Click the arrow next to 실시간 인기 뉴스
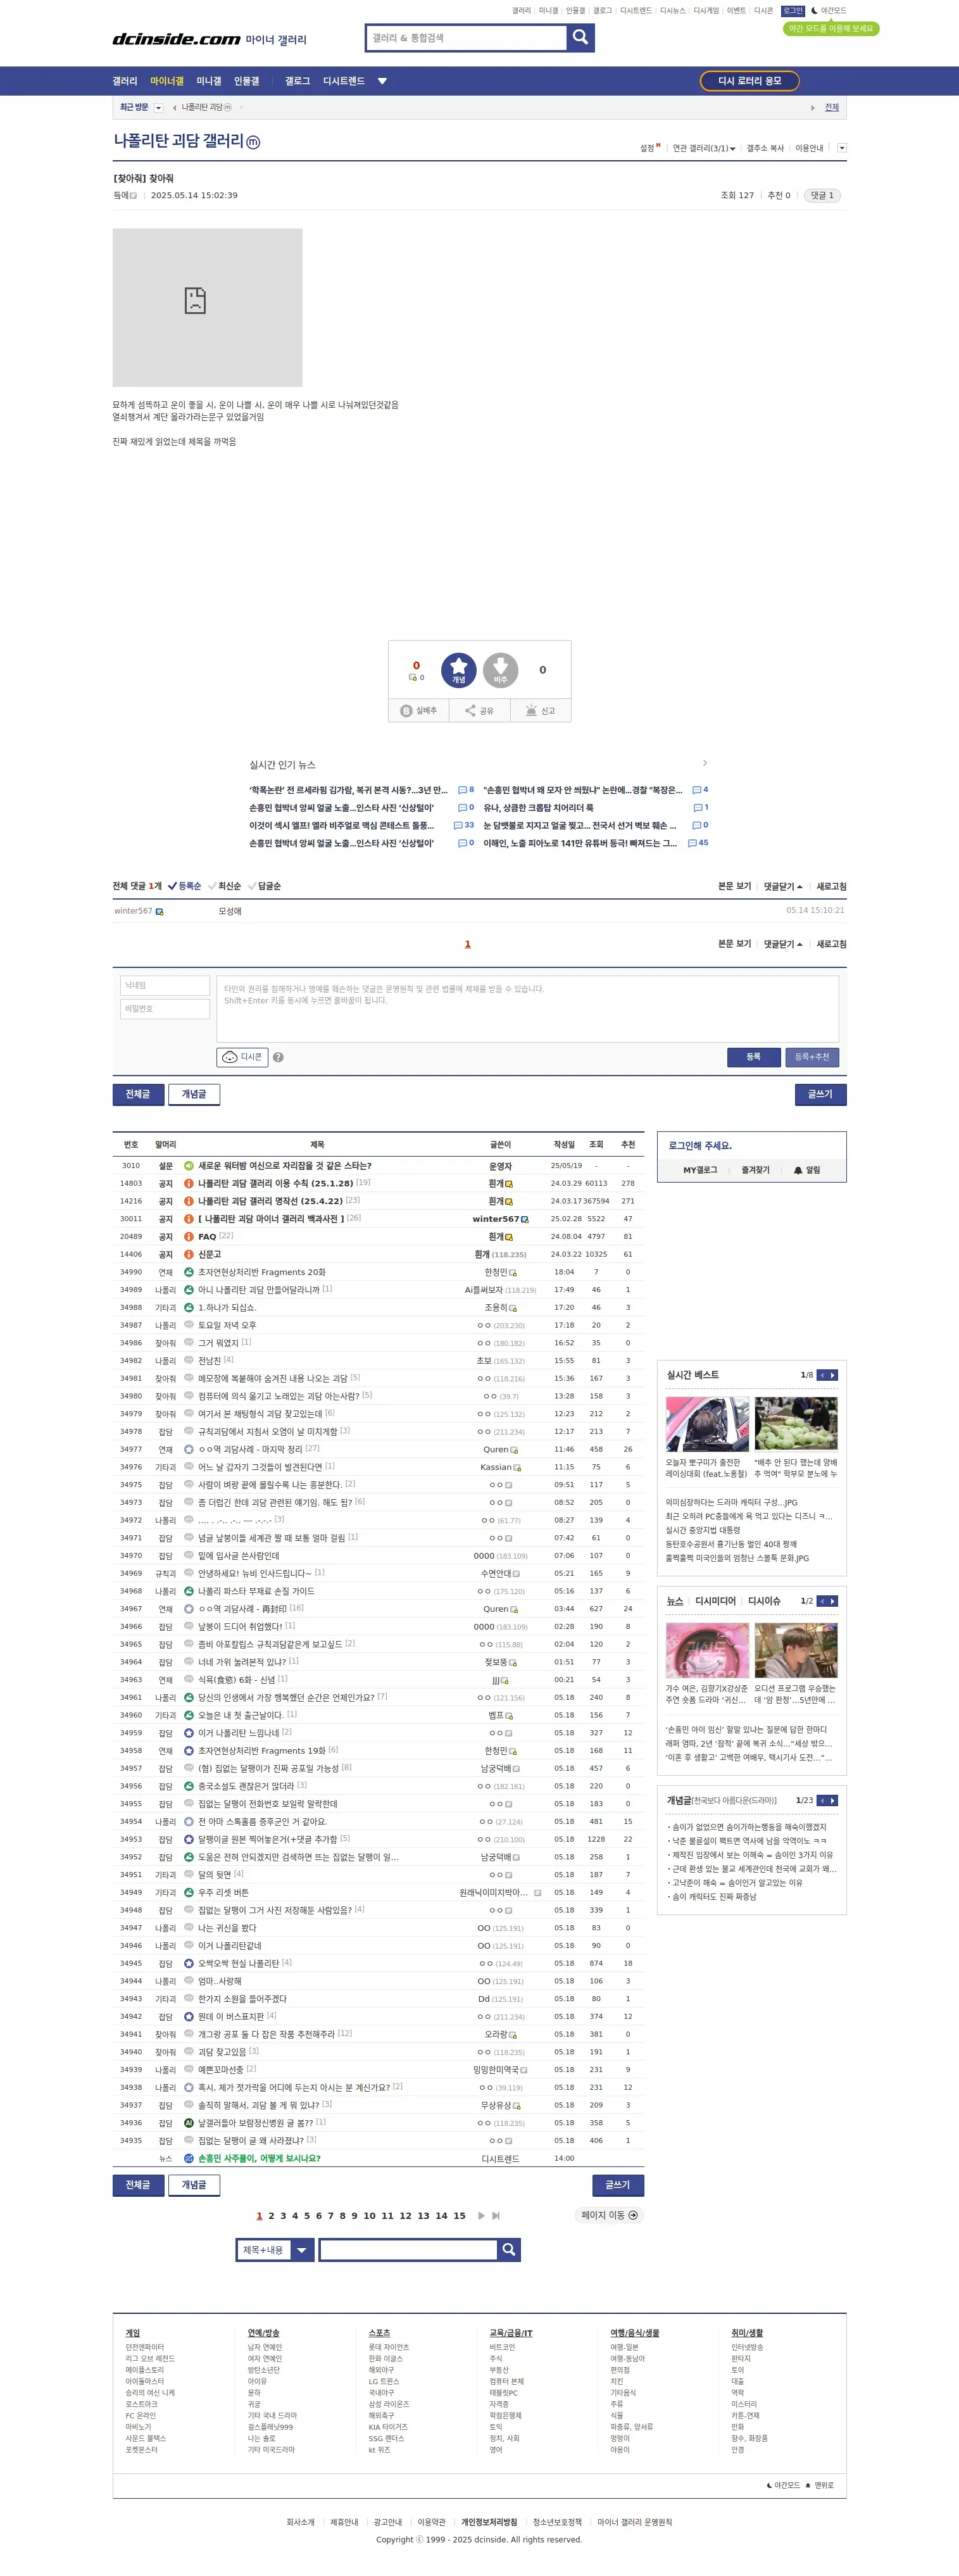The height and width of the screenshot is (2576, 959). (x=704, y=763)
